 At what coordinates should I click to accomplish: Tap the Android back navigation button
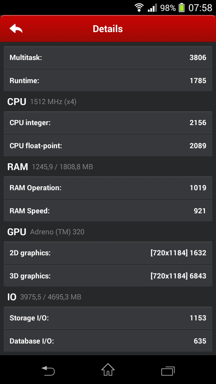point(48,370)
